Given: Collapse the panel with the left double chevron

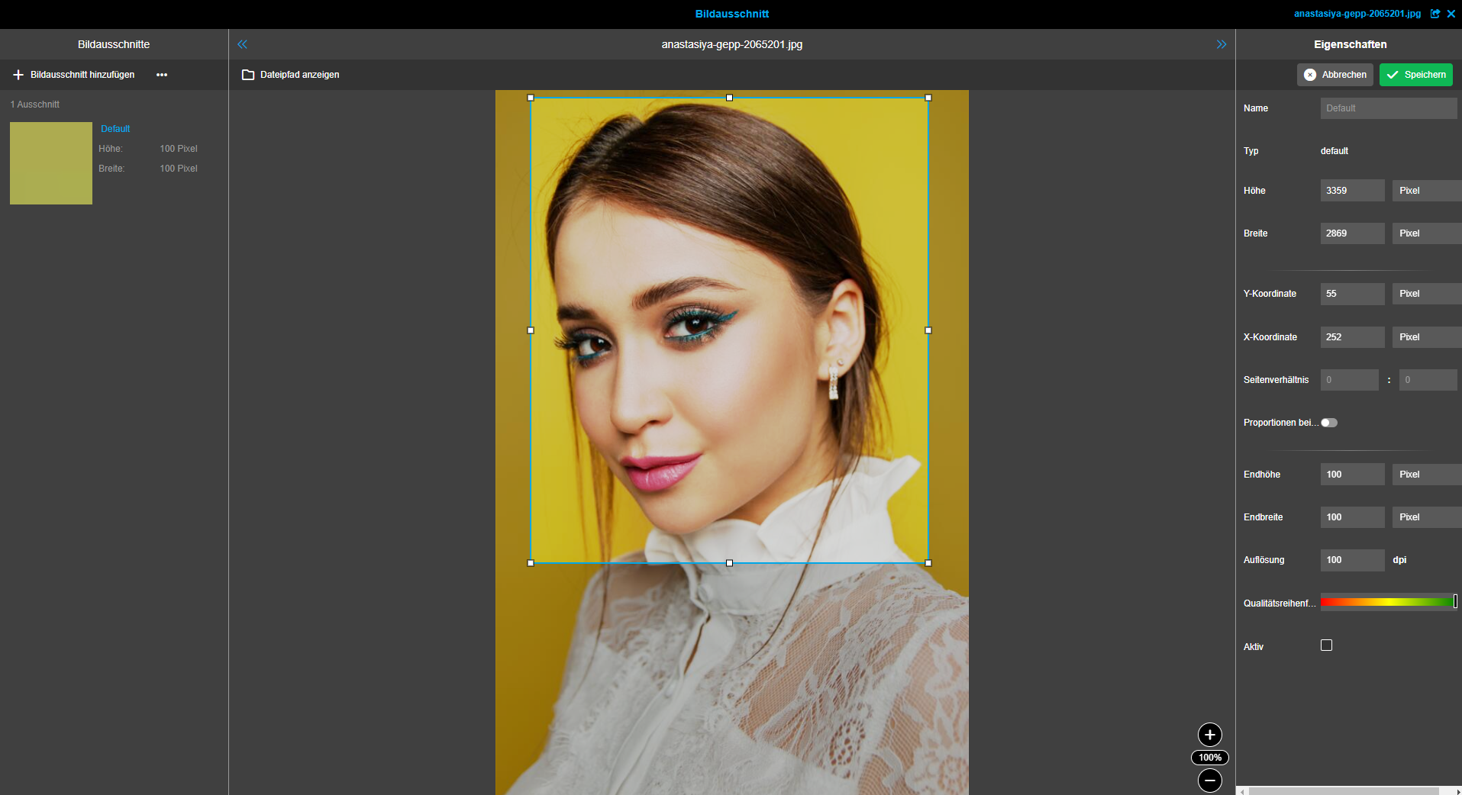Looking at the screenshot, I should pyautogui.click(x=242, y=43).
